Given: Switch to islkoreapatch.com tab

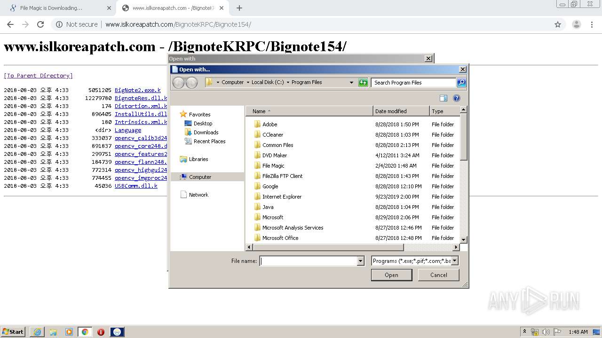Looking at the screenshot, I should 172,8.
